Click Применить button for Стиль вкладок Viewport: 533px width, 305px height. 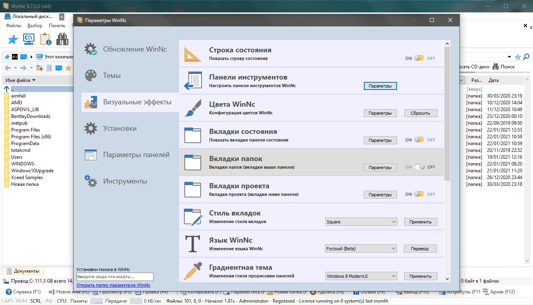click(420, 222)
